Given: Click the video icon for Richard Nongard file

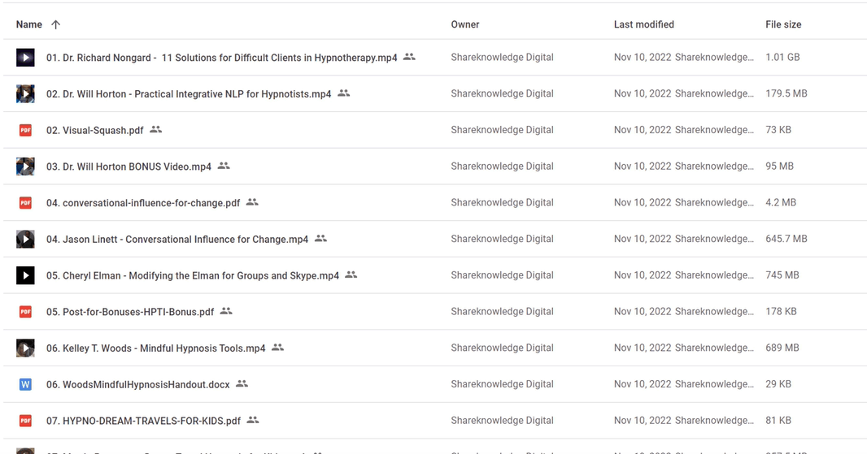Looking at the screenshot, I should coord(25,58).
